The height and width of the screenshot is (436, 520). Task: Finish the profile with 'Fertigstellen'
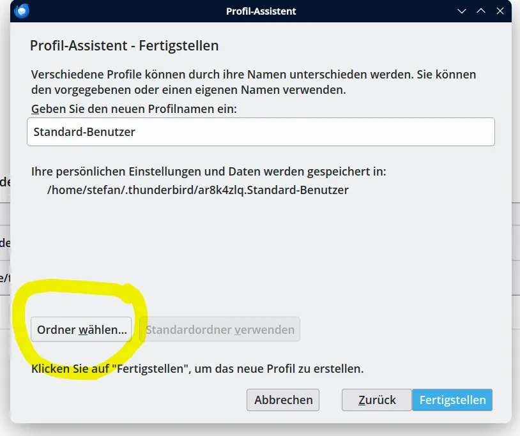coord(452,400)
